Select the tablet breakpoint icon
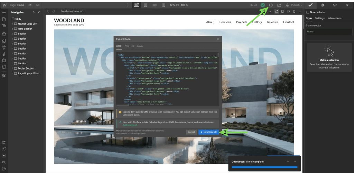Screen dimensions: 354x173 pos(146,5)
